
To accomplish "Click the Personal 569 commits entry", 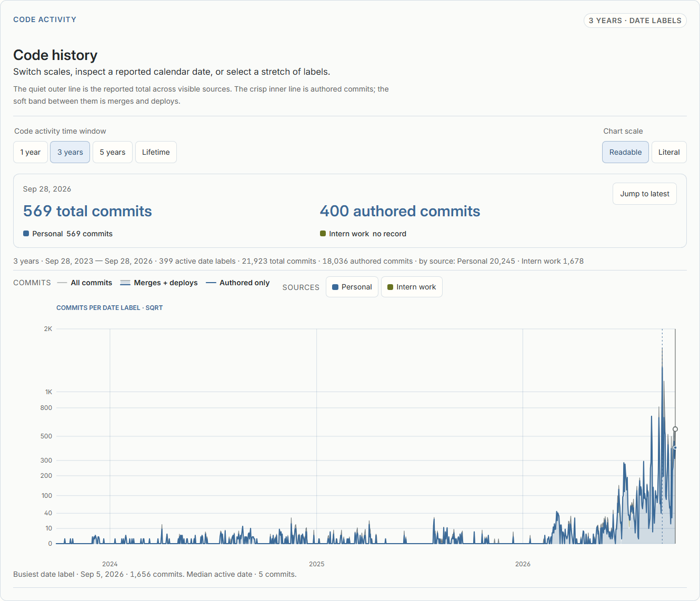I will click(x=68, y=234).
